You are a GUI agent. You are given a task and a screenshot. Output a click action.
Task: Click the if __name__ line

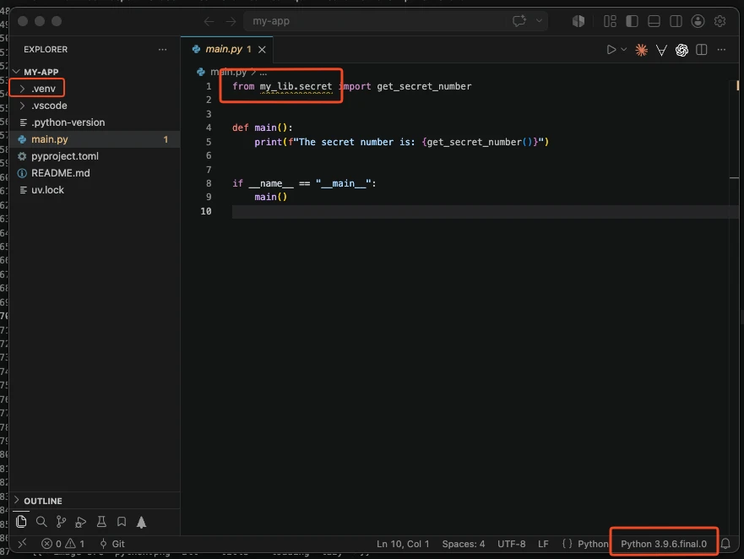coord(304,183)
